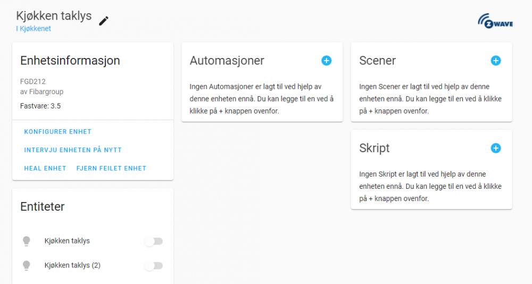The width and height of the screenshot is (532, 284).
Task: Click the Kjøkken taklys page title
Action: click(x=54, y=16)
